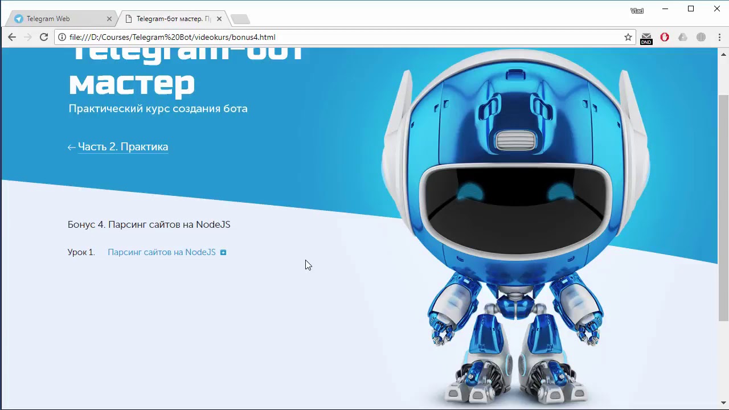Open the red Opera extension icon

click(665, 37)
